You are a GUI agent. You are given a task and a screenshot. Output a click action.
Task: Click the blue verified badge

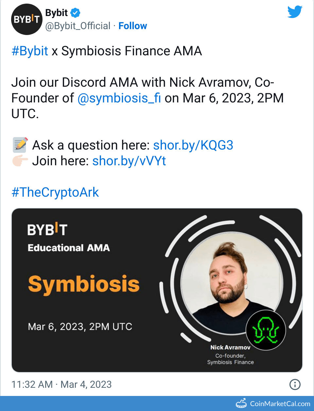pyautogui.click(x=75, y=13)
